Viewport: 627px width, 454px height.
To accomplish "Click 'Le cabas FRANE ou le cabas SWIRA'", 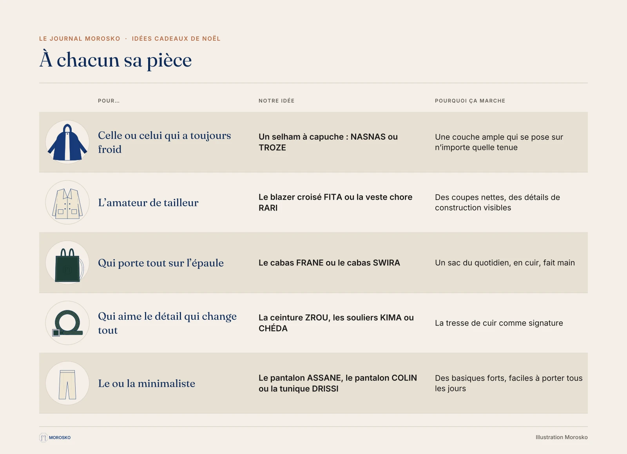I will click(x=329, y=263).
